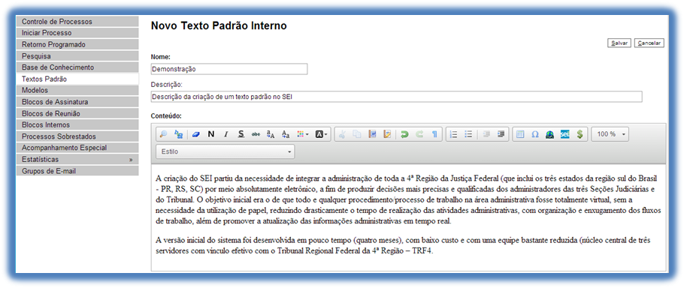Click the eraser Remove Format icon
This screenshot has height=288, width=684.
coord(195,134)
